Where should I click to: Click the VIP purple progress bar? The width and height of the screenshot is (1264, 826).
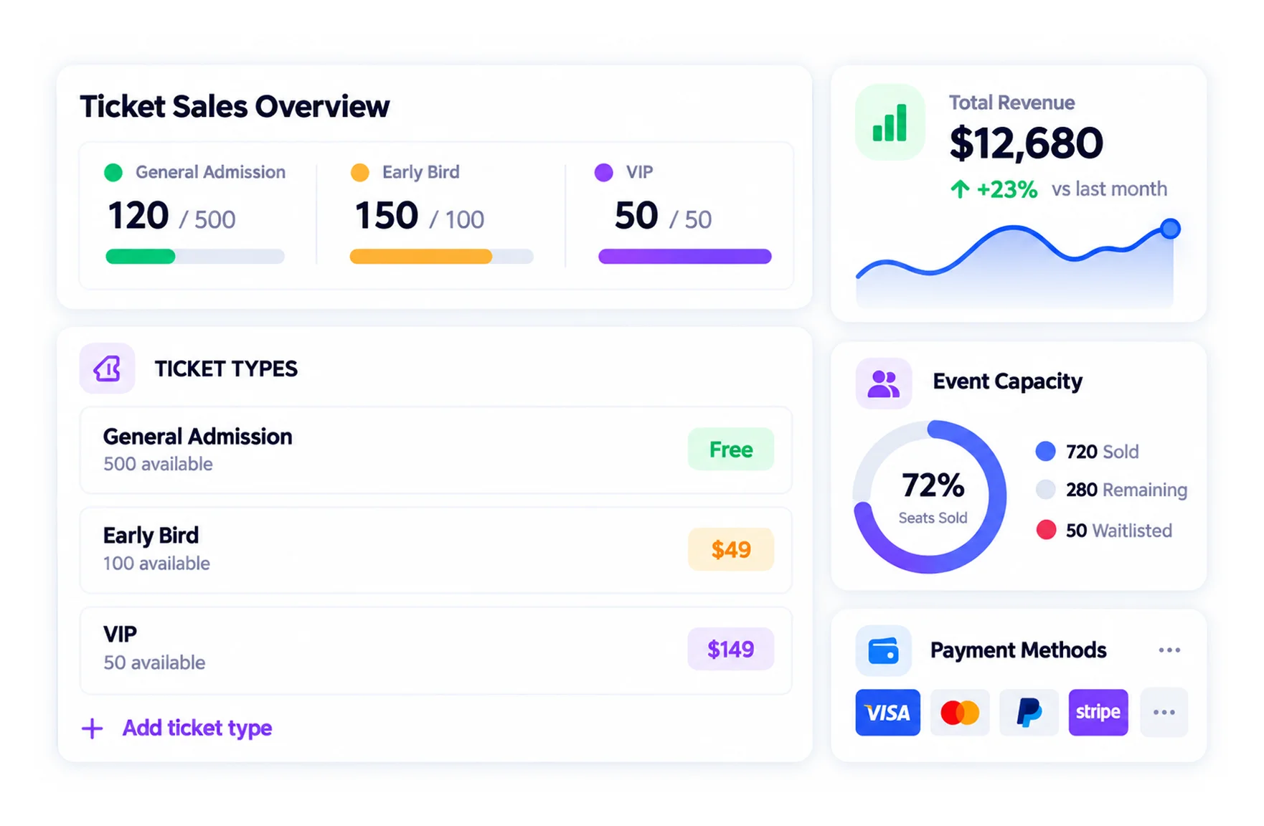(685, 257)
